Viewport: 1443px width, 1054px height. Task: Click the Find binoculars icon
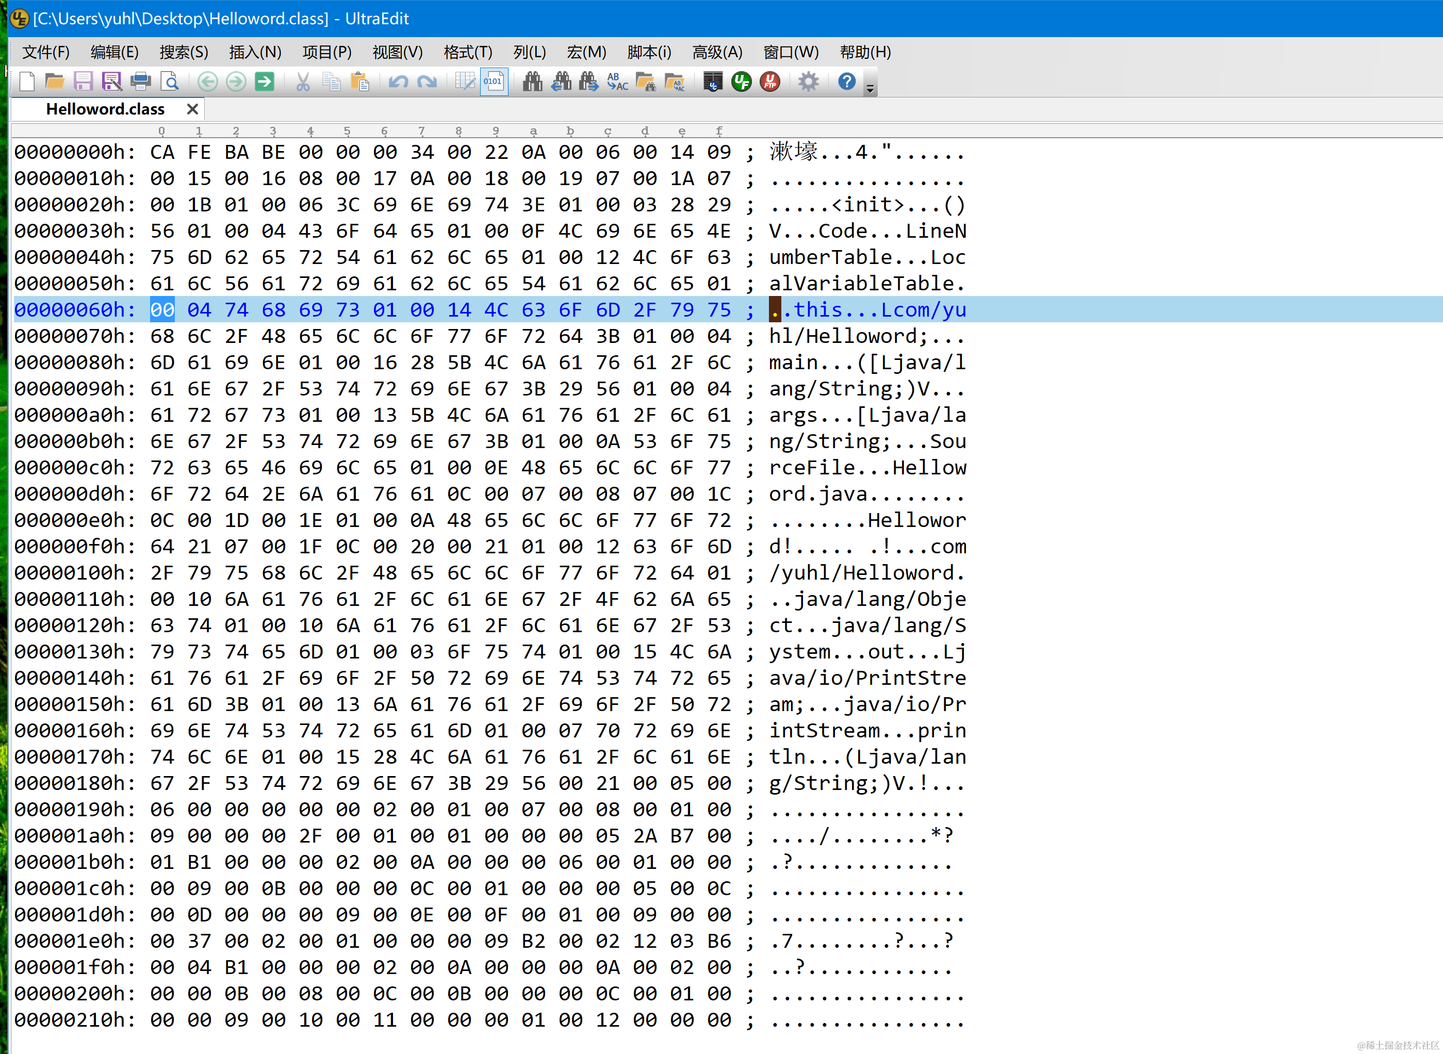pyautogui.click(x=532, y=81)
